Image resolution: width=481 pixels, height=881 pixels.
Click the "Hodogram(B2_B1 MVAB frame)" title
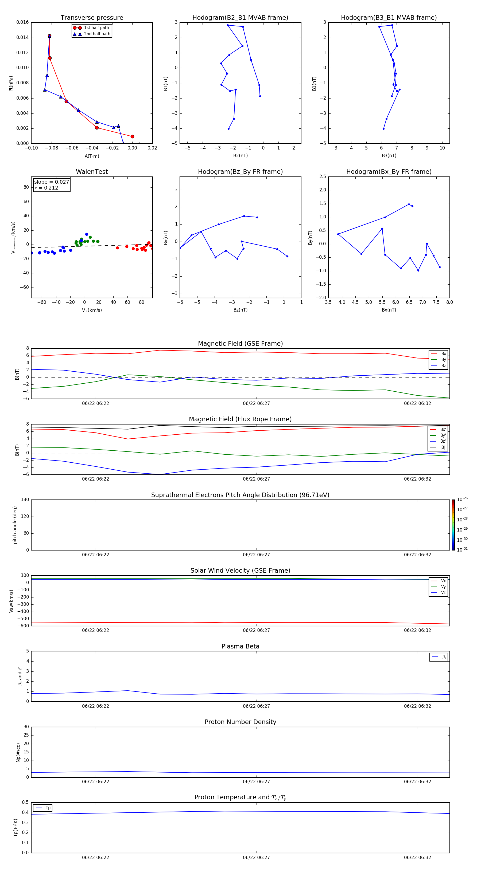(240, 18)
